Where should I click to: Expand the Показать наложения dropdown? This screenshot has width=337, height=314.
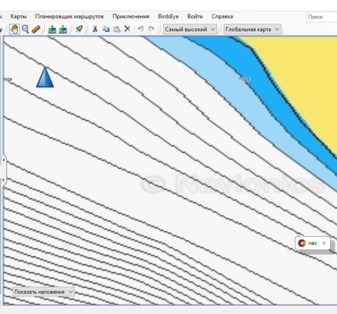44,292
